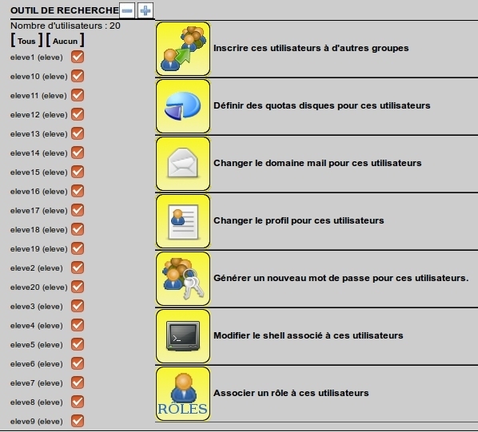Click "Associer un rôle à ces utilisateurs" text

coord(291,393)
